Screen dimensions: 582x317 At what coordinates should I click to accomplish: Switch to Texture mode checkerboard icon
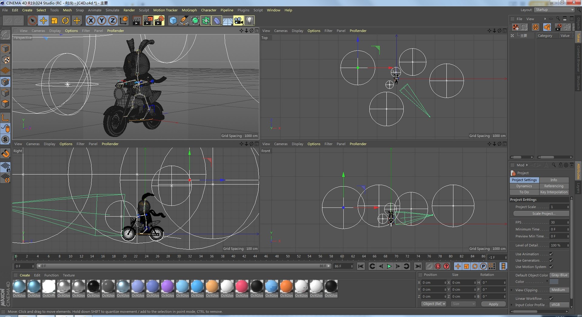[5, 60]
